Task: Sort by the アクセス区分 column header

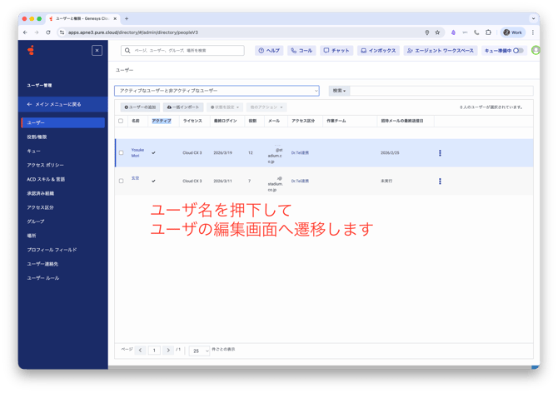Action: (303, 121)
